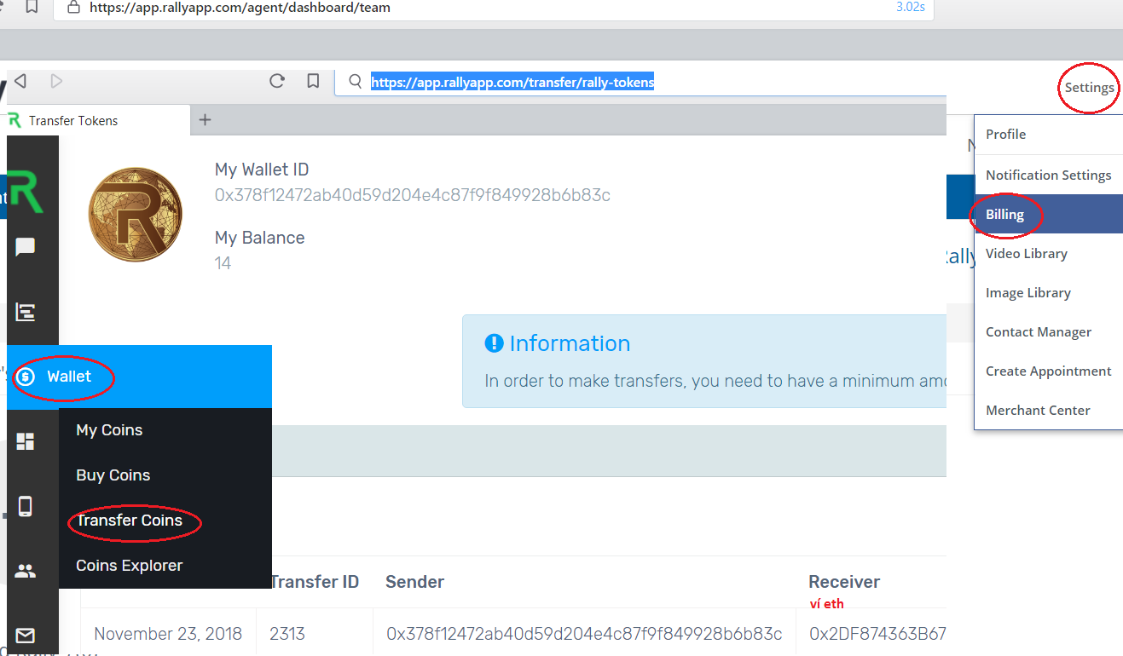Screen dimensions: 1123x656
Task: Open the envelope icon in the sidebar
Action: [x=26, y=636]
